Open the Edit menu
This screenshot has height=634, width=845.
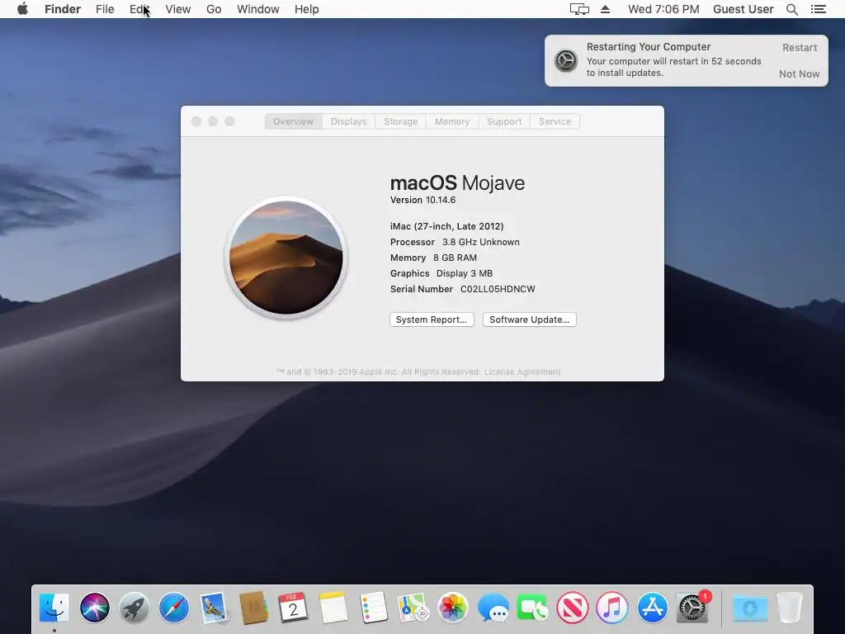139,9
